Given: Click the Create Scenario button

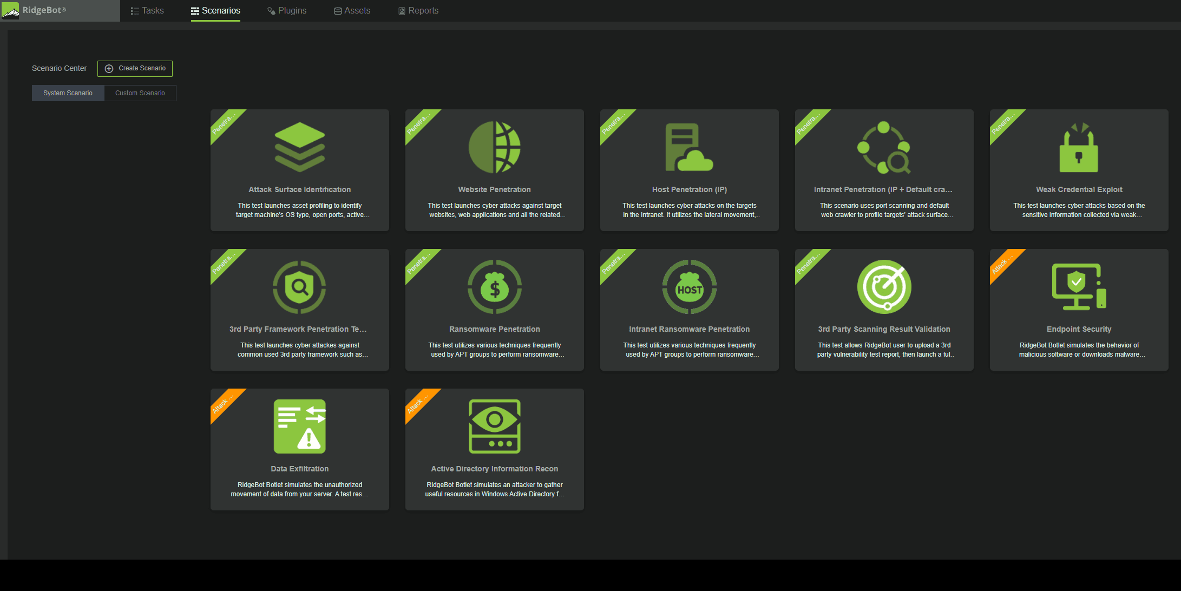Looking at the screenshot, I should tap(135, 69).
